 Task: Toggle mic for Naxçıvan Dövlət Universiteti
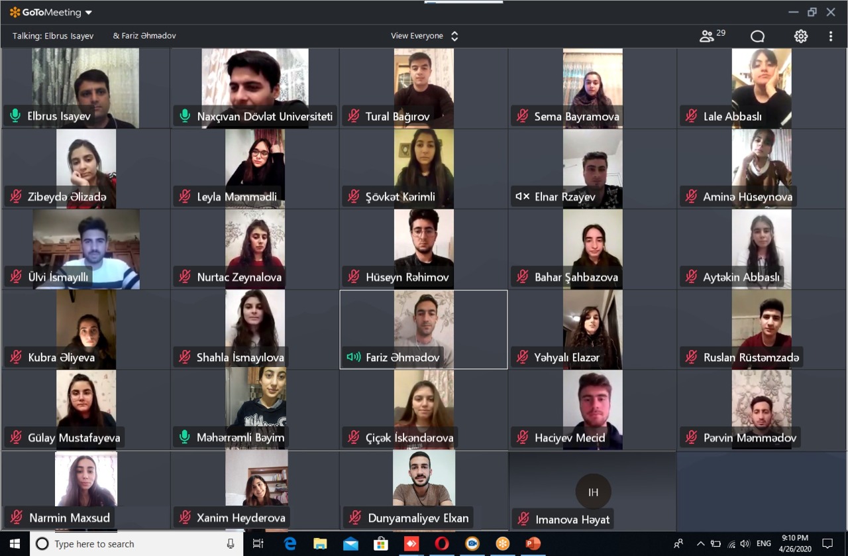coord(185,117)
